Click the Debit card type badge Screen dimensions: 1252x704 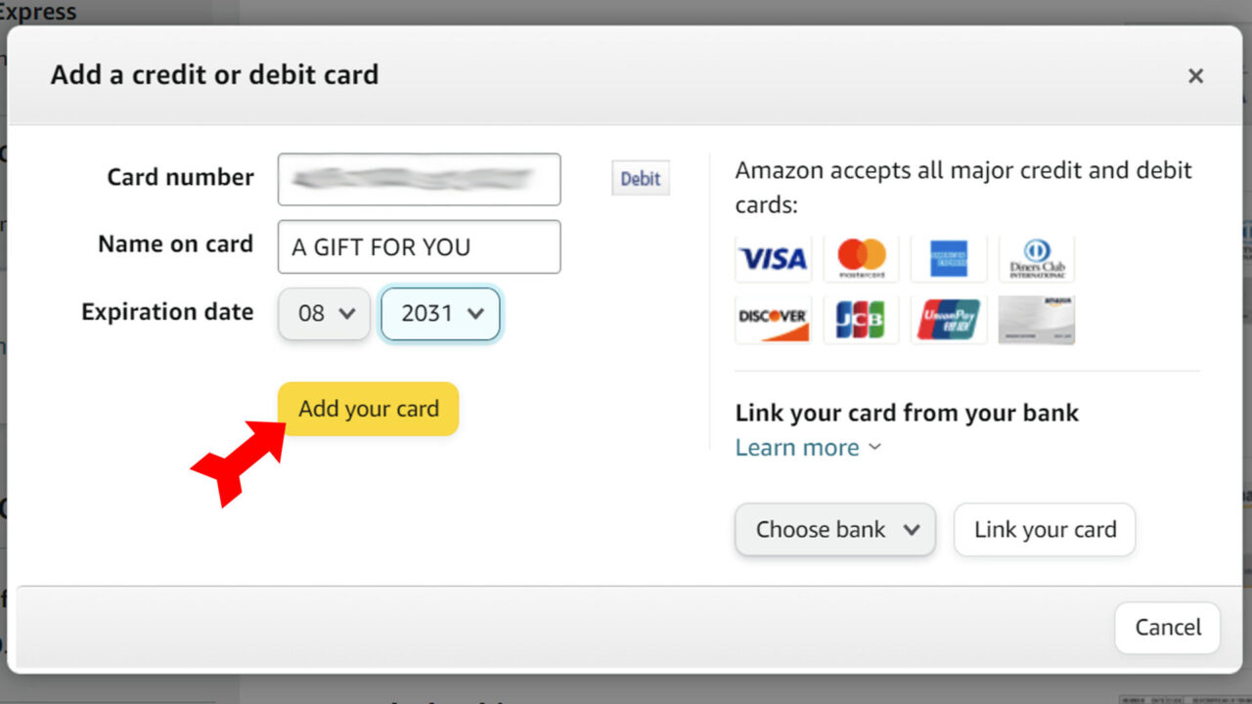(x=640, y=178)
